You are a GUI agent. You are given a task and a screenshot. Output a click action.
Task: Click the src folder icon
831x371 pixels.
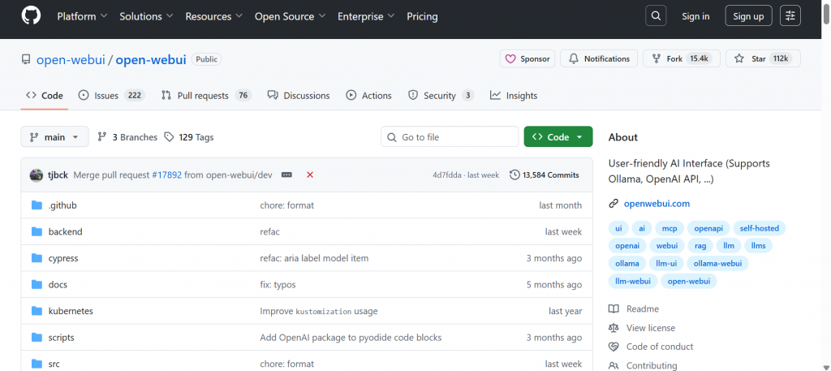[37, 365]
